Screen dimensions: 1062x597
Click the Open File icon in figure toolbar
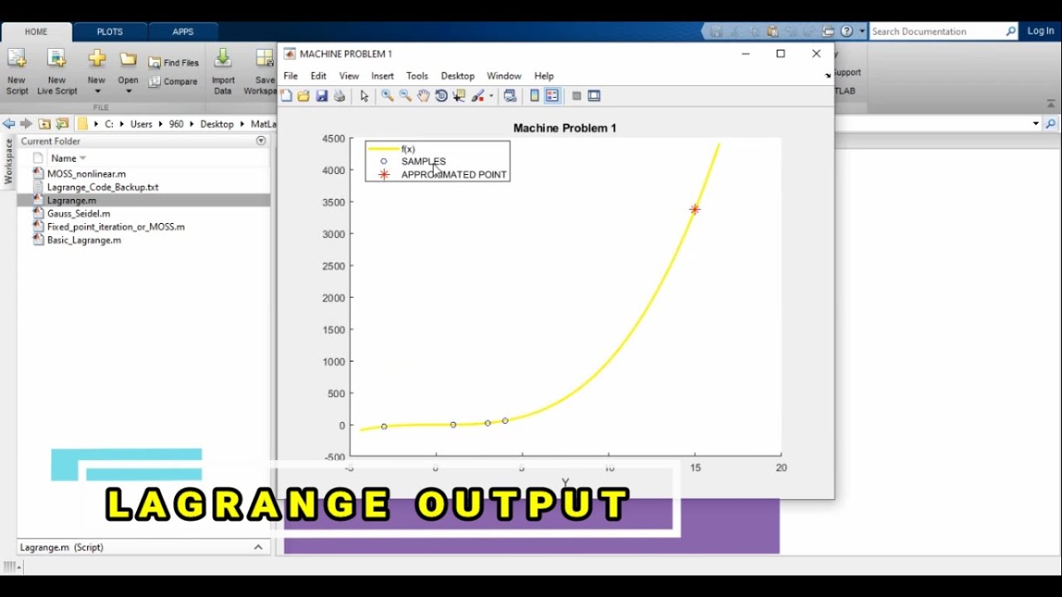(x=304, y=96)
